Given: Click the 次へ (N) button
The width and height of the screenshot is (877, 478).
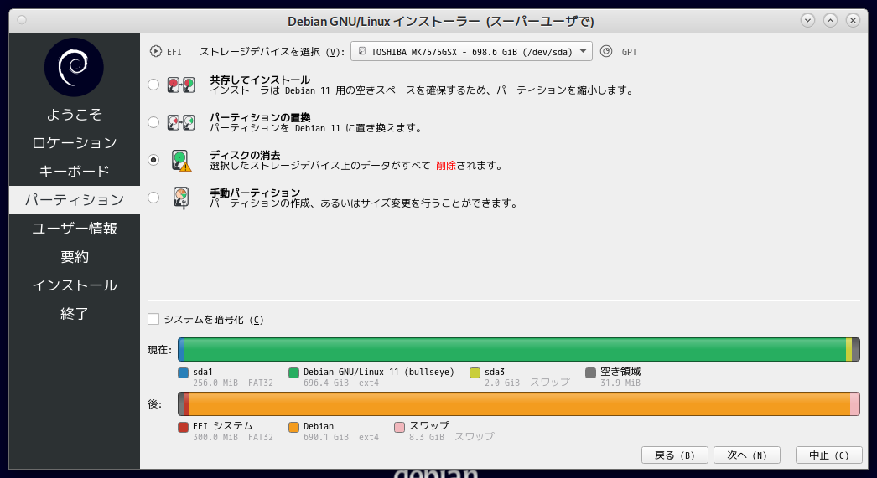Looking at the screenshot, I should pos(747,455).
